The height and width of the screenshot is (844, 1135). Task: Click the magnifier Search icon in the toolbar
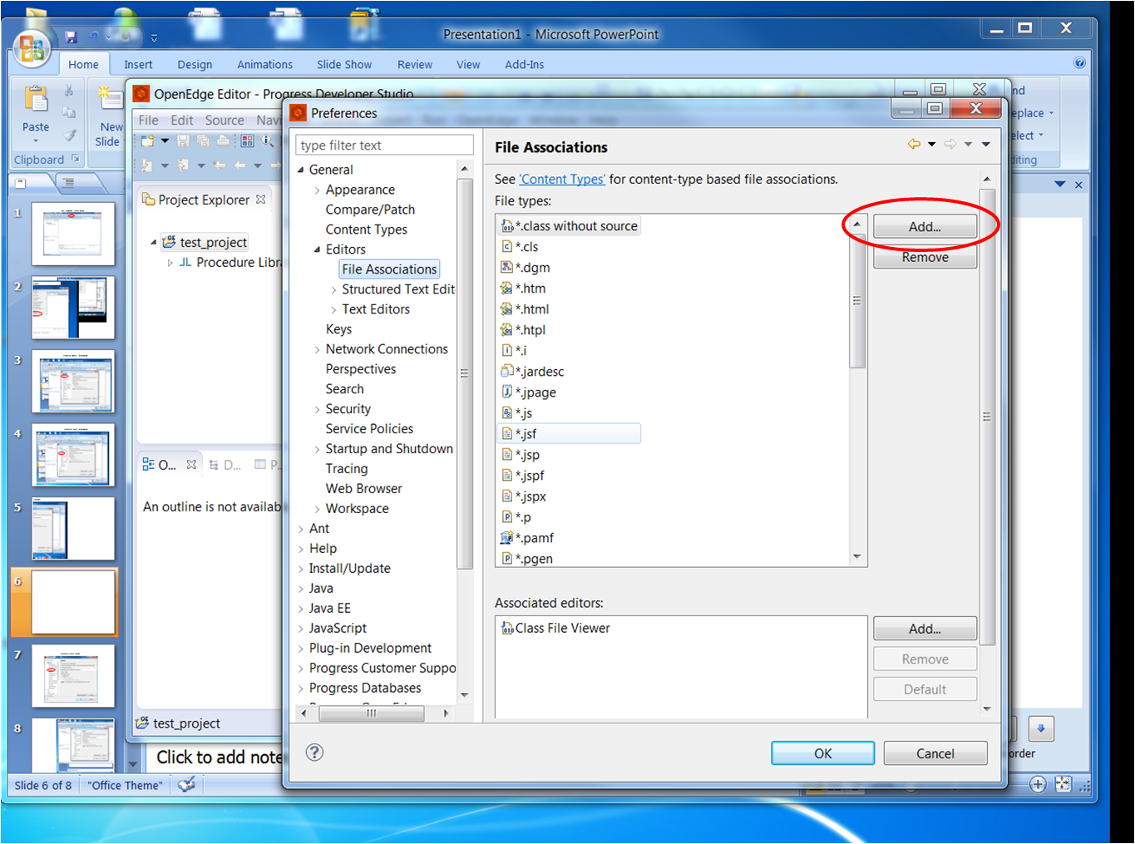268,141
